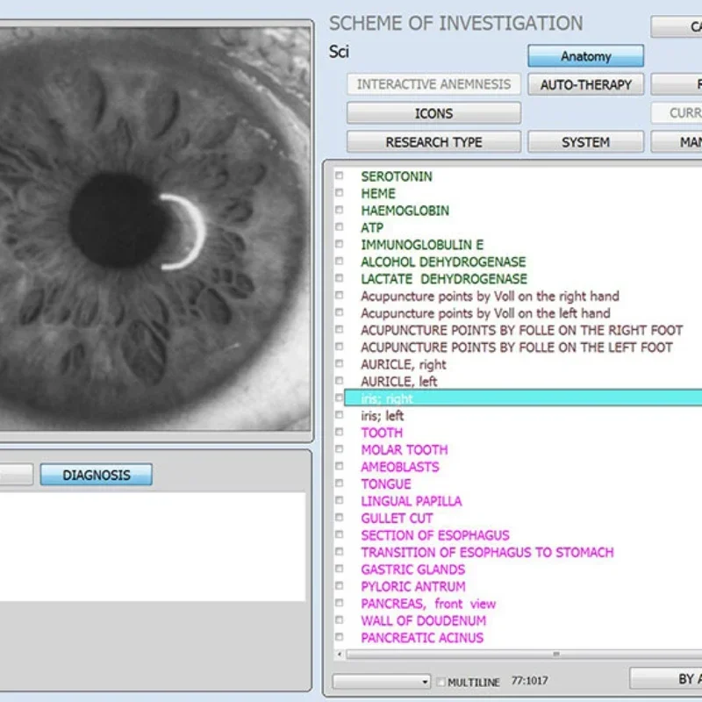Screen dimensions: 702x702
Task: Select 'iris; left' in the list
Action: tap(382, 416)
